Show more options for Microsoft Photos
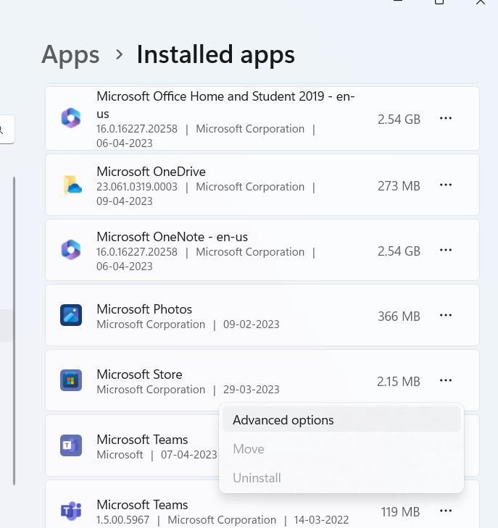This screenshot has width=498, height=528. (446, 315)
